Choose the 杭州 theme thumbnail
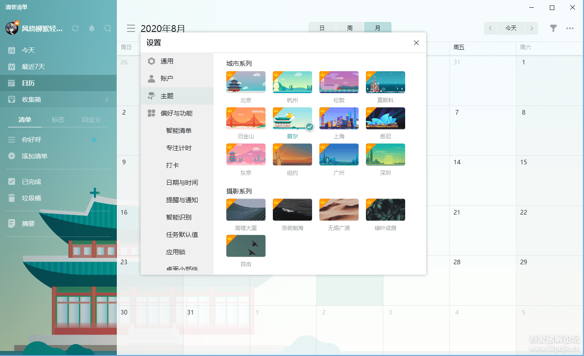 tap(292, 82)
